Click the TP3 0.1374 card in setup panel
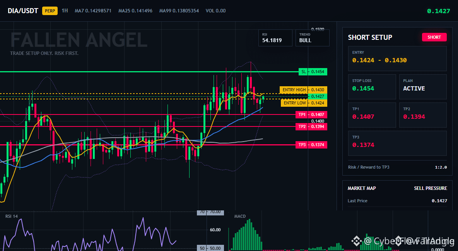458x251 pixels. click(397, 143)
